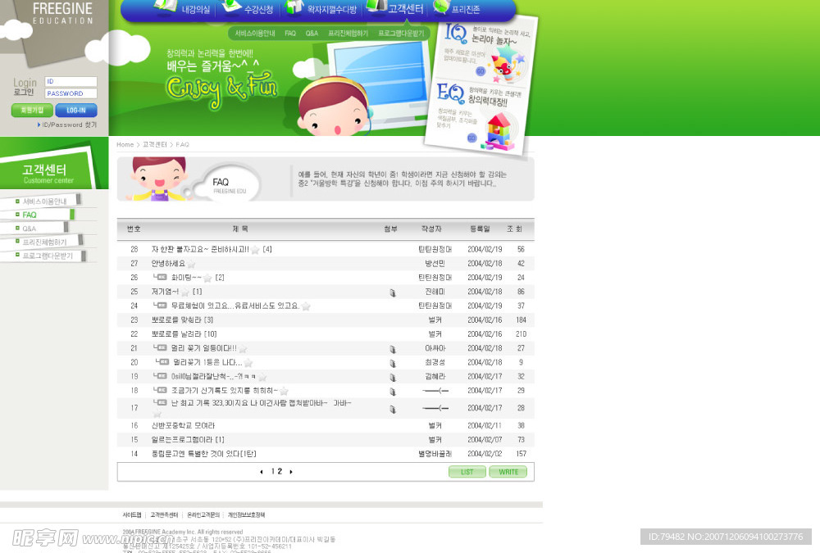Click the previous page arrow in pagination
This screenshot has height=553, width=820.
(262, 472)
